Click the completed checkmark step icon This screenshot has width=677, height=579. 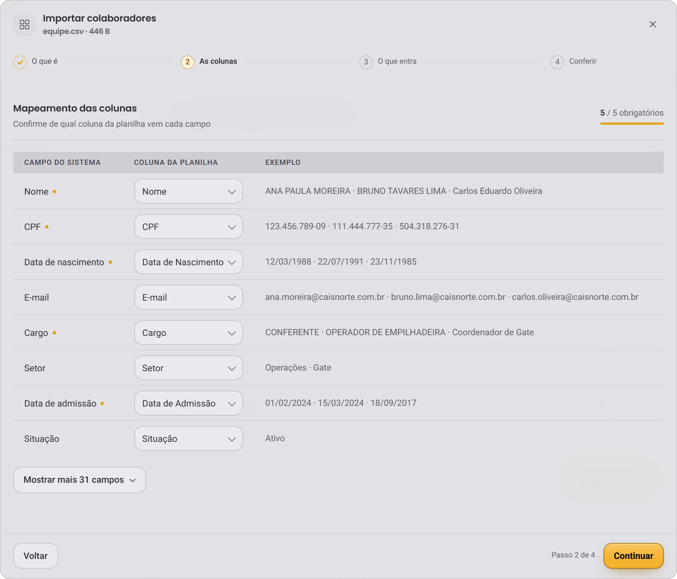click(x=20, y=62)
